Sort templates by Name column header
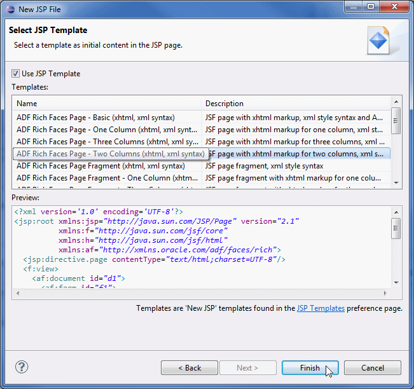The height and width of the screenshot is (389, 414). coord(107,104)
